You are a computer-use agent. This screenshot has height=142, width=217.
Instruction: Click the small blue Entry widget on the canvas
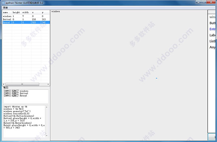tap(157, 78)
